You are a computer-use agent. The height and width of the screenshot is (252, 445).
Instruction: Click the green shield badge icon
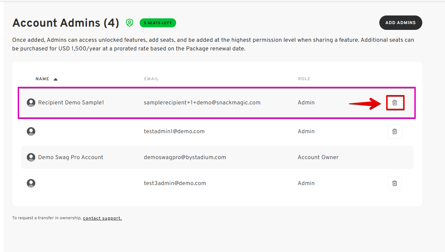tap(130, 23)
